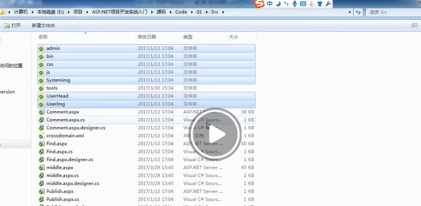Click the UserHead folder icon
The image size is (421, 206).
[41, 96]
